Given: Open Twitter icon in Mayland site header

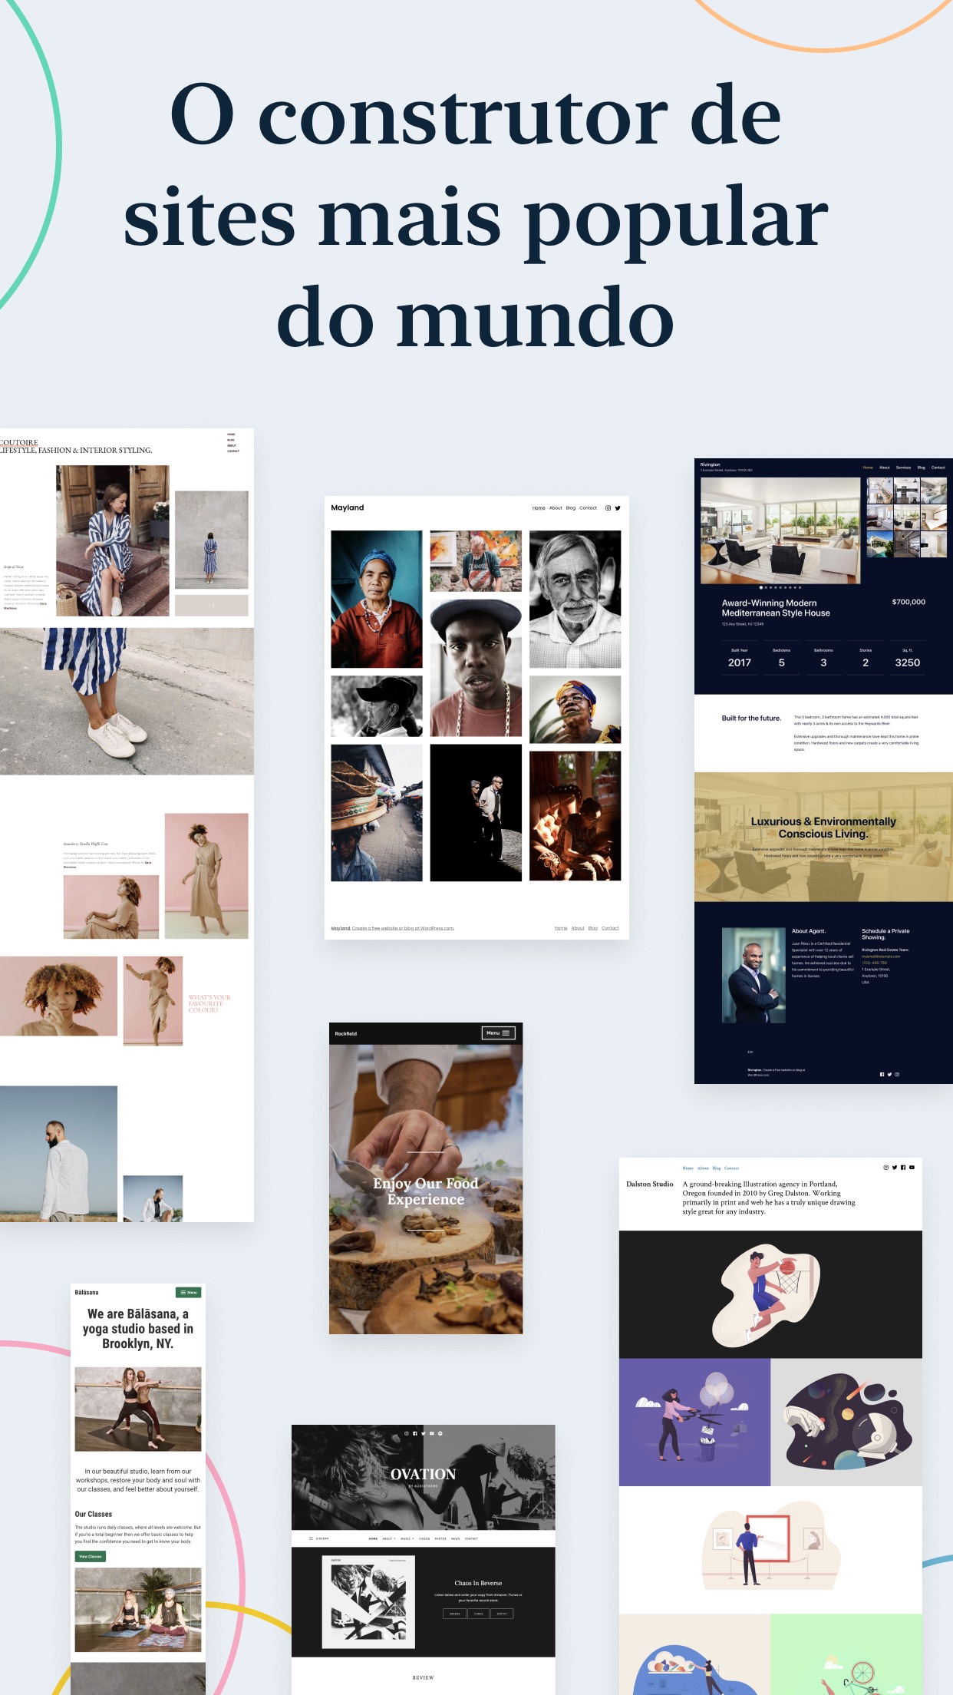Looking at the screenshot, I should pyautogui.click(x=618, y=508).
